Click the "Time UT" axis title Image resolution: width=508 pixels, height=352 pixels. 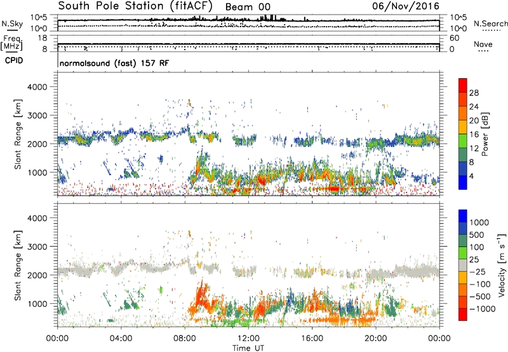[248, 348]
